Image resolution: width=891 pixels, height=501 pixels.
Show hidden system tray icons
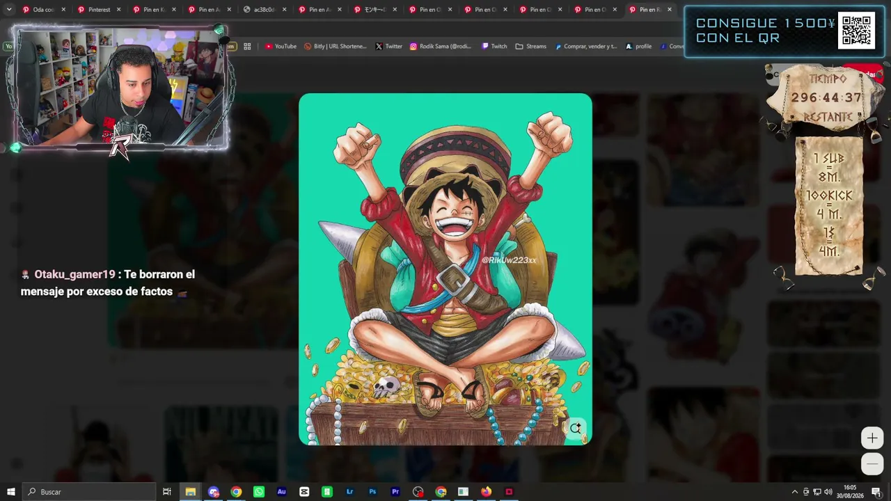point(795,492)
